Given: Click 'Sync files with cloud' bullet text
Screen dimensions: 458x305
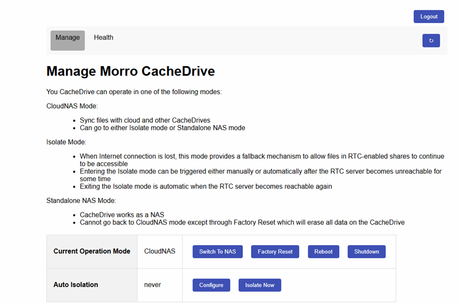Looking at the screenshot, I should 145,120.
